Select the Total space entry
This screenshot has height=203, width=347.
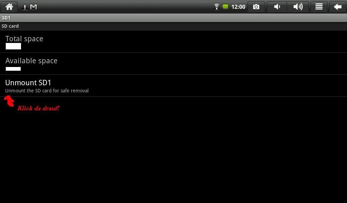(x=173, y=42)
